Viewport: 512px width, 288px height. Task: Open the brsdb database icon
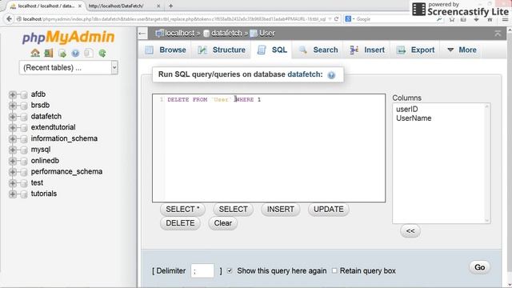(x=24, y=106)
